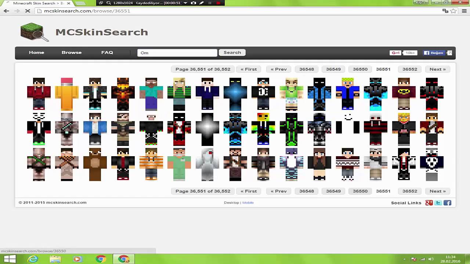Select the white glowing cross skin
470x264 pixels.
(207, 129)
